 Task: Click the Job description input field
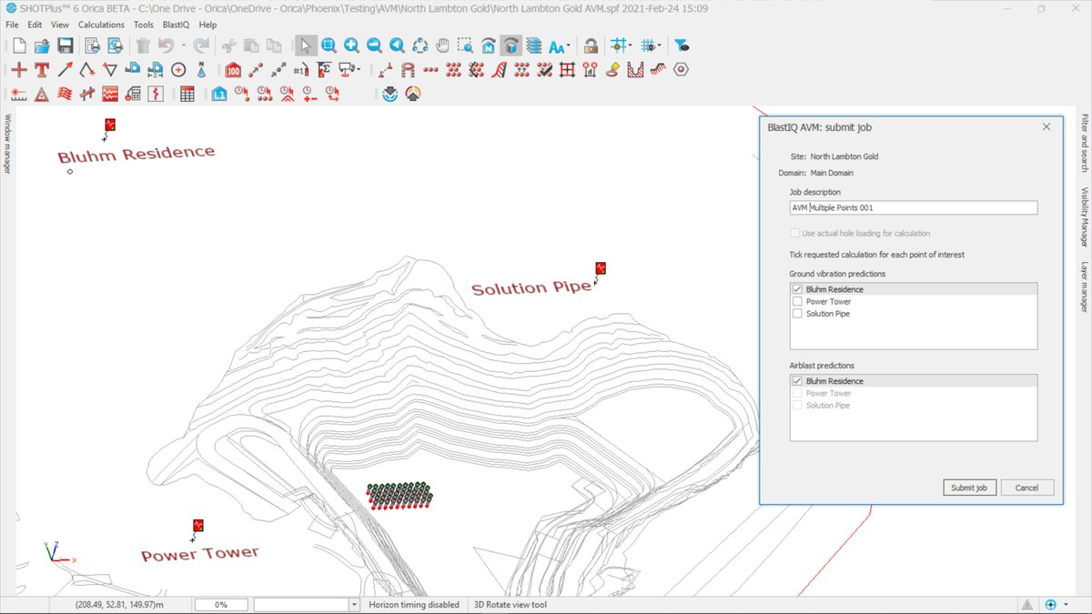coord(914,206)
